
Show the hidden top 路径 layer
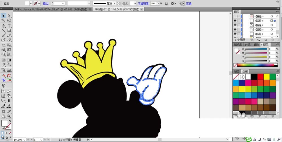point(235,16)
